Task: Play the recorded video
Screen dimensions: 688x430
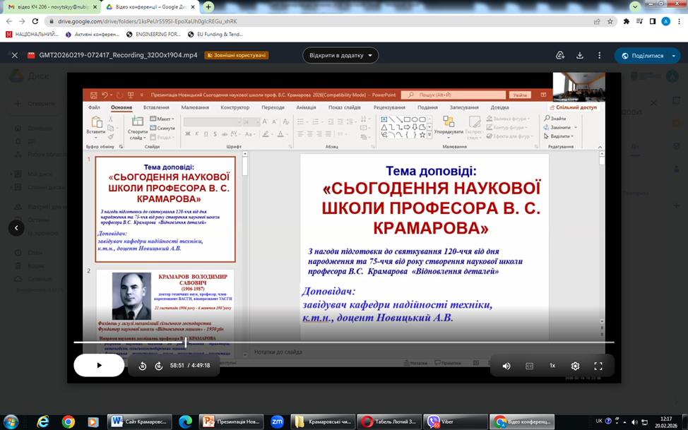Action: 99,365
